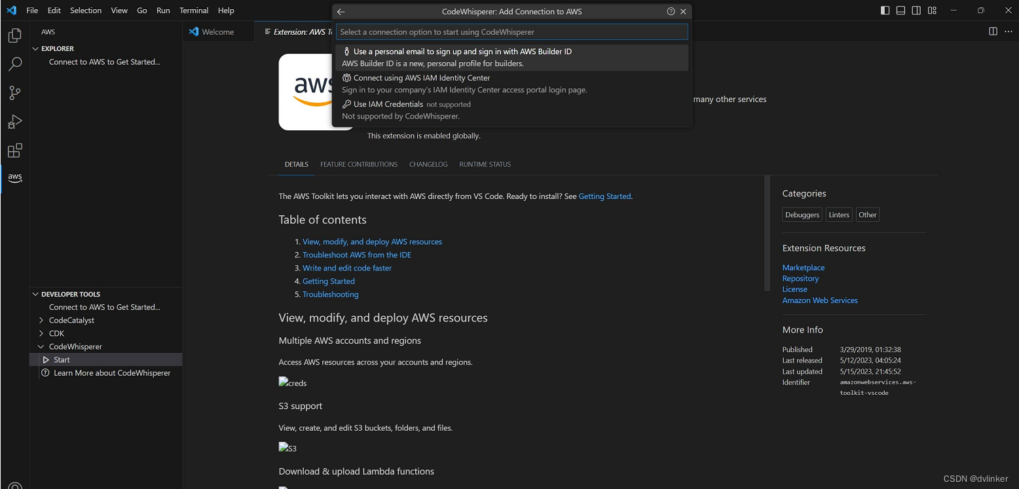Collapse the CodeWhisperer node
Screen dimensions: 1019x489
42,347
